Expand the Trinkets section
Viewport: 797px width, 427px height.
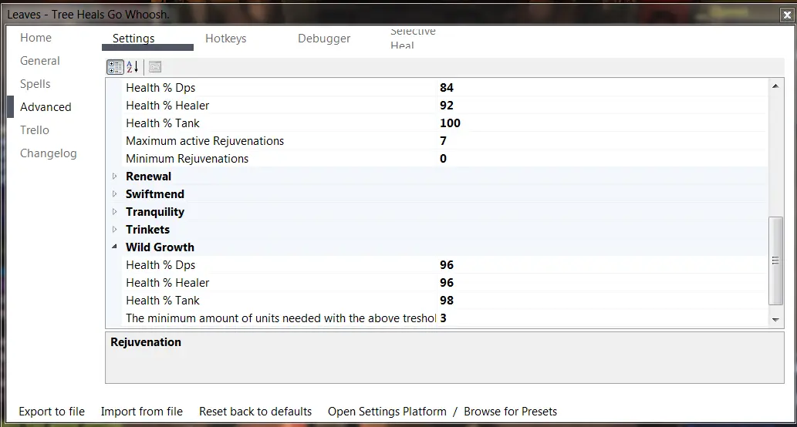[x=115, y=230]
